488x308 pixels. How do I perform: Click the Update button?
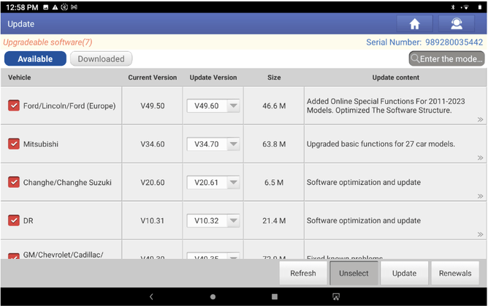coord(404,273)
